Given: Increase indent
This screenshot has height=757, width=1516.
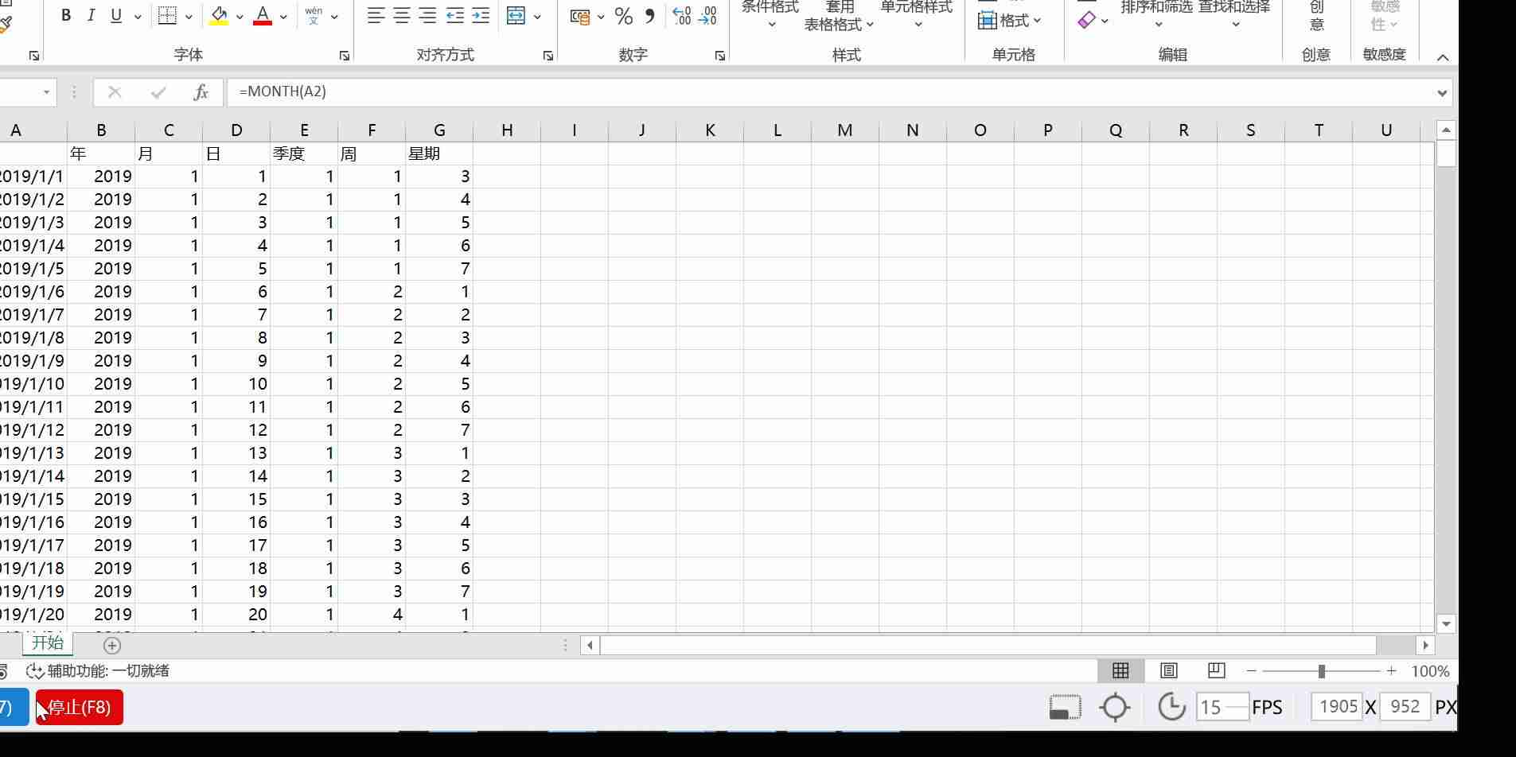Looking at the screenshot, I should pyautogui.click(x=481, y=16).
